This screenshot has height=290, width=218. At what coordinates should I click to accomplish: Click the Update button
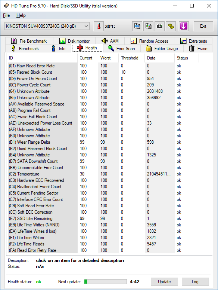[x=164, y=282]
